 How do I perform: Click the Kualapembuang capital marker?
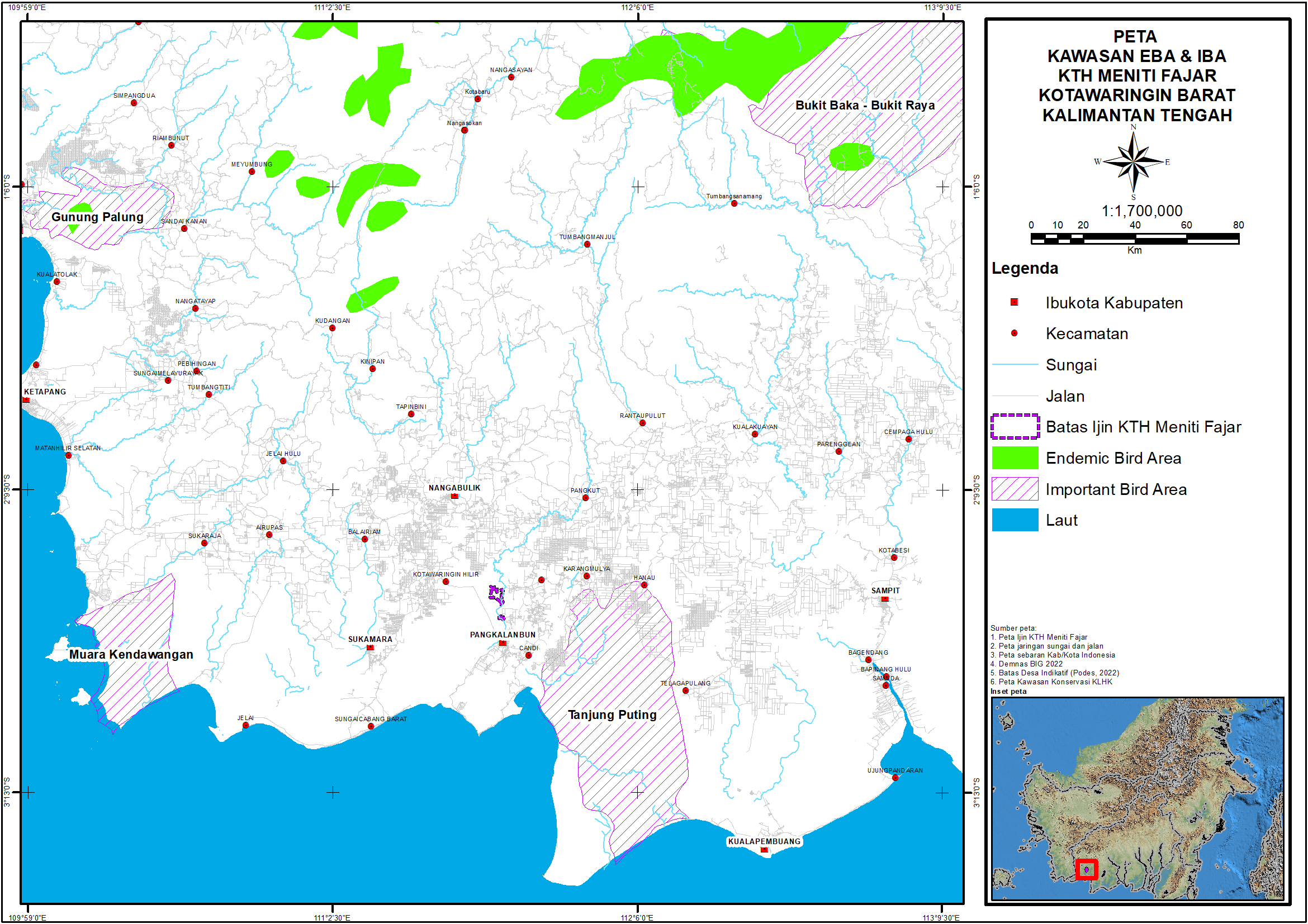[x=765, y=849]
